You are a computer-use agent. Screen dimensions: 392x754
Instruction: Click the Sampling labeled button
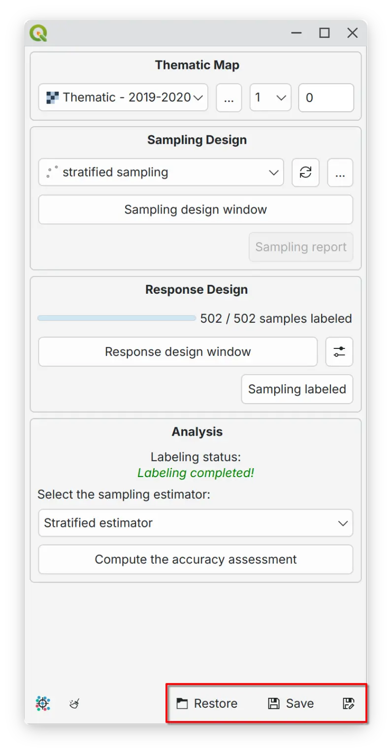pyautogui.click(x=297, y=389)
